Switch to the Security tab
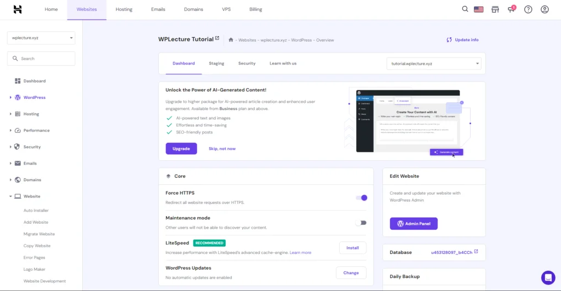 247,63
